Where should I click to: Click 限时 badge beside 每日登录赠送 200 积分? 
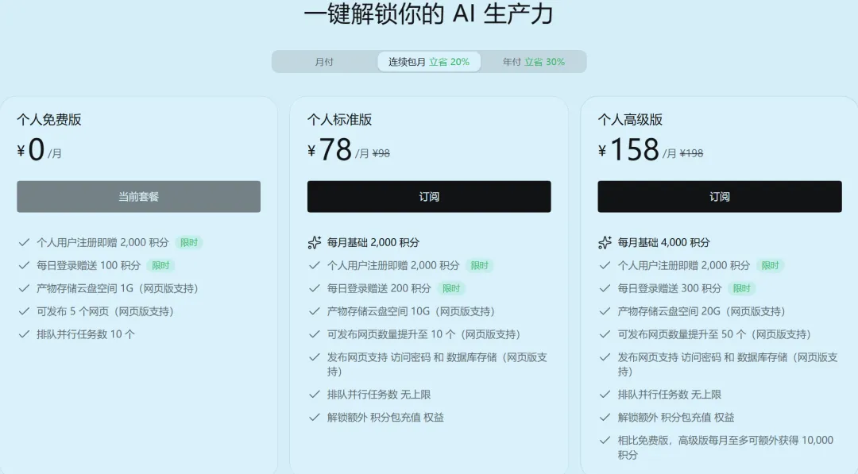tap(451, 288)
